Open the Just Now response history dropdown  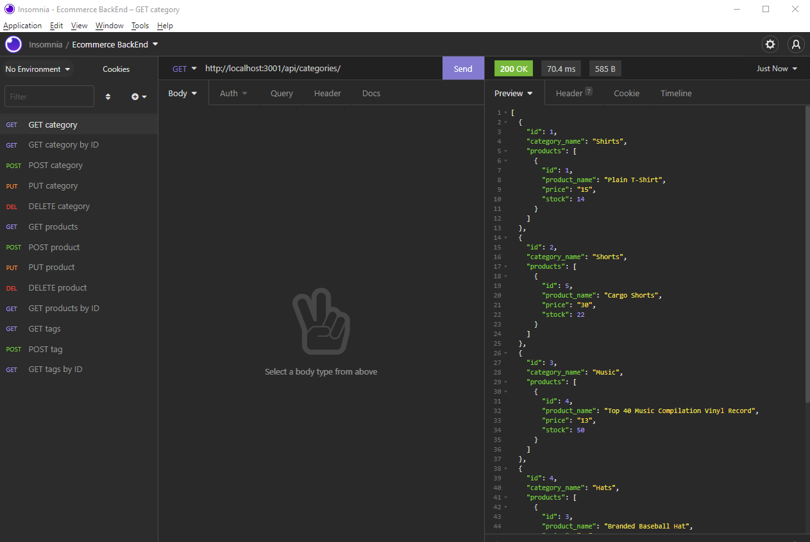(x=777, y=68)
